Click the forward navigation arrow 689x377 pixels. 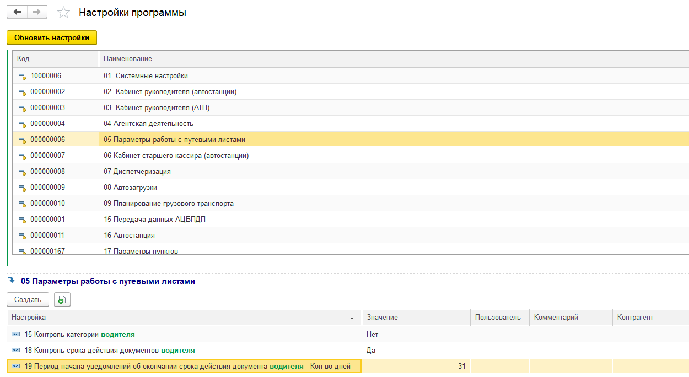coord(37,12)
